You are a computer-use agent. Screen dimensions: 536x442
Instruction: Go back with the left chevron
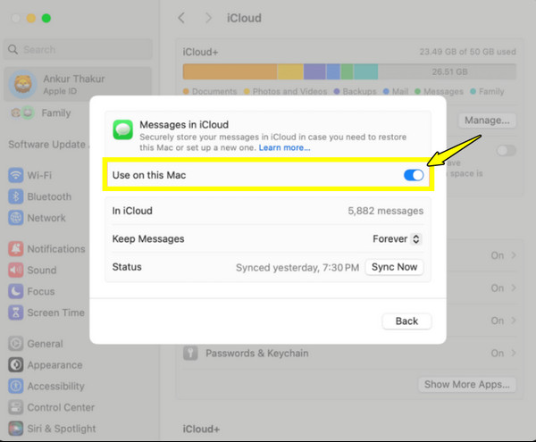(182, 18)
